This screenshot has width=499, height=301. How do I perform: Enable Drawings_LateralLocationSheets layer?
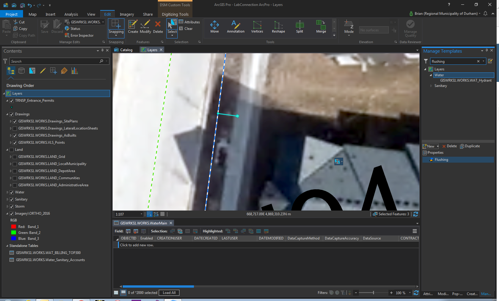point(15,129)
